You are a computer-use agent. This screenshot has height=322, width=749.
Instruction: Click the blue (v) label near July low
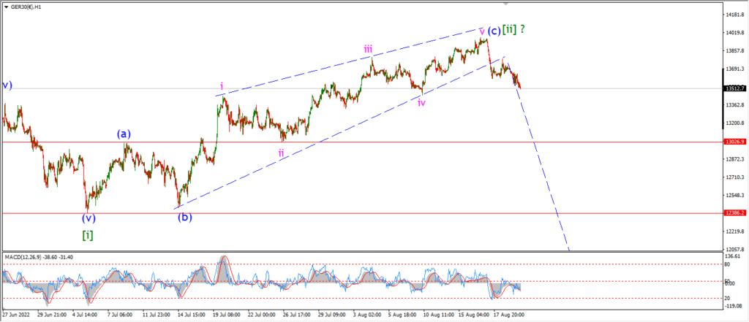(89, 218)
